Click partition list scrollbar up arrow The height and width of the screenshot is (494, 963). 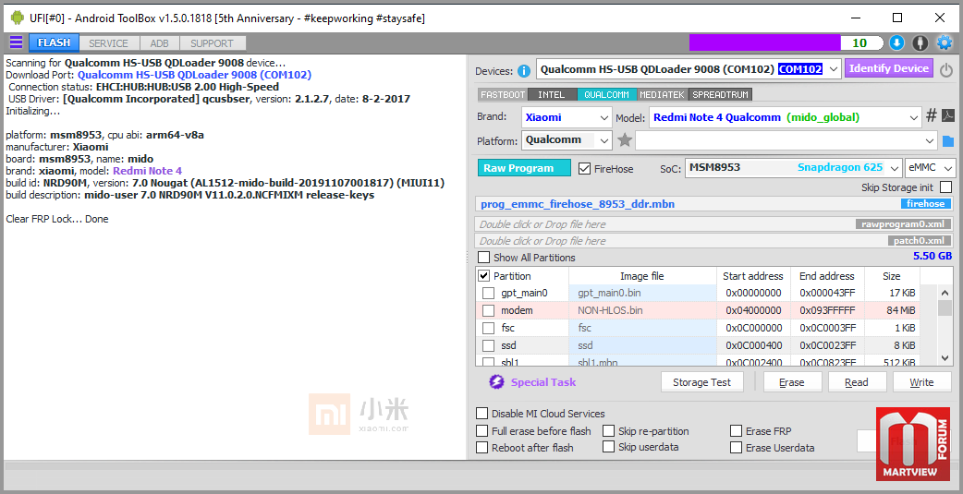pos(945,292)
